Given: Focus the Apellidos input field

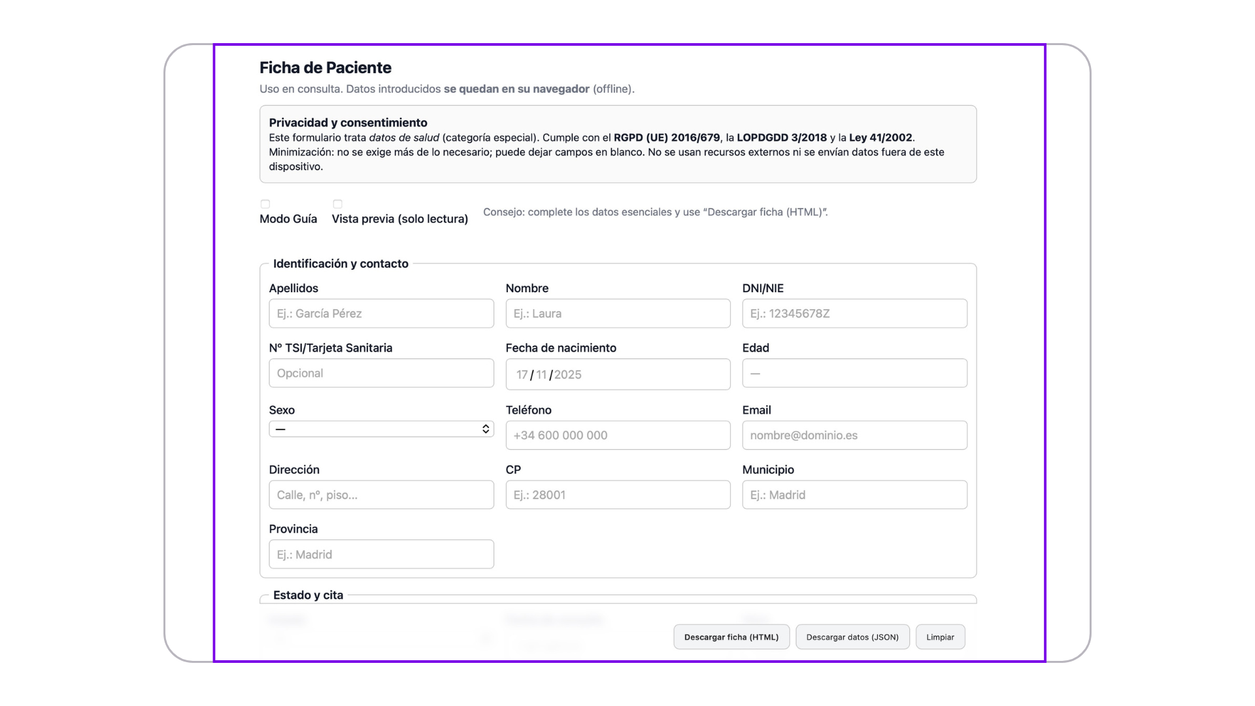Looking at the screenshot, I should [x=381, y=314].
